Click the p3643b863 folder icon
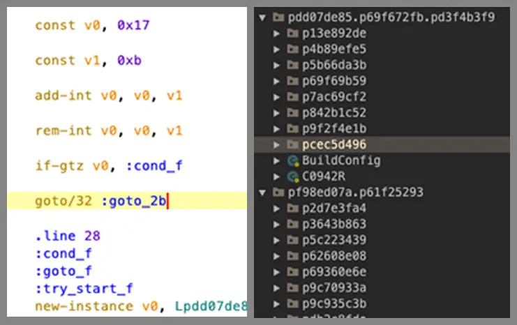517x325 pixels. tap(292, 224)
